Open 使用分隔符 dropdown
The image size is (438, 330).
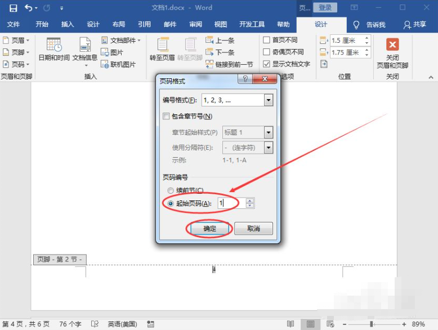point(269,148)
